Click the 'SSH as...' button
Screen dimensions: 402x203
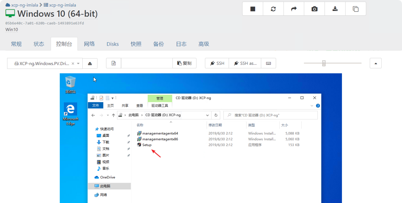click(x=245, y=63)
